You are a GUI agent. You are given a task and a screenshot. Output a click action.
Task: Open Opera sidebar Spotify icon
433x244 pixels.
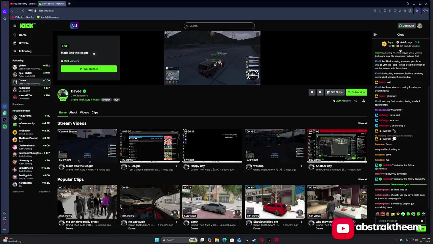pyautogui.click(x=5, y=126)
